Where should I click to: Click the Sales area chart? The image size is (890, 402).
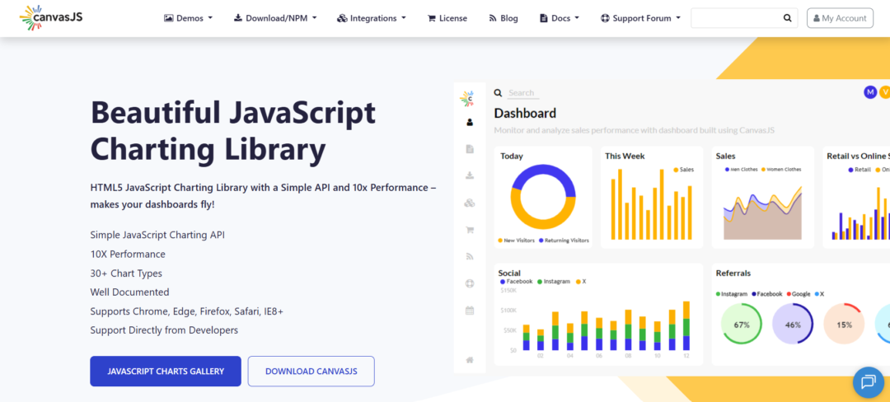click(763, 213)
